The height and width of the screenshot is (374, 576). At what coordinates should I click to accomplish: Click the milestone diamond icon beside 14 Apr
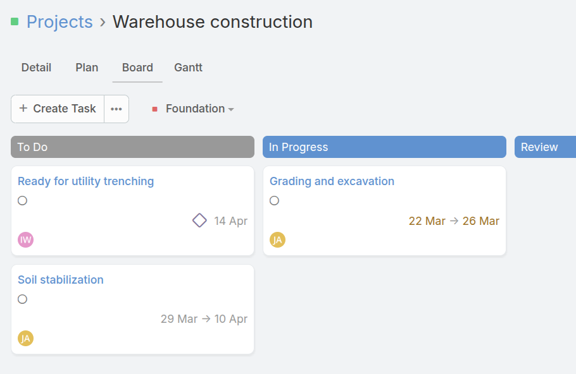[199, 220]
